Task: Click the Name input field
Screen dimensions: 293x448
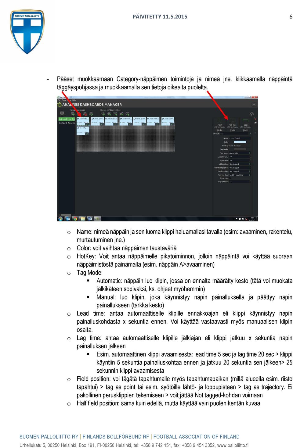Action: 240,138
